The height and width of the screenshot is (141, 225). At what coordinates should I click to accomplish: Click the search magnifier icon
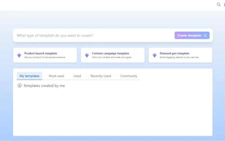[219, 4]
